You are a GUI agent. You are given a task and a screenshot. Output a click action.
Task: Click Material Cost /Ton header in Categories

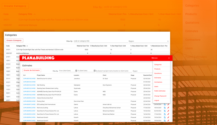[x=83, y=46]
